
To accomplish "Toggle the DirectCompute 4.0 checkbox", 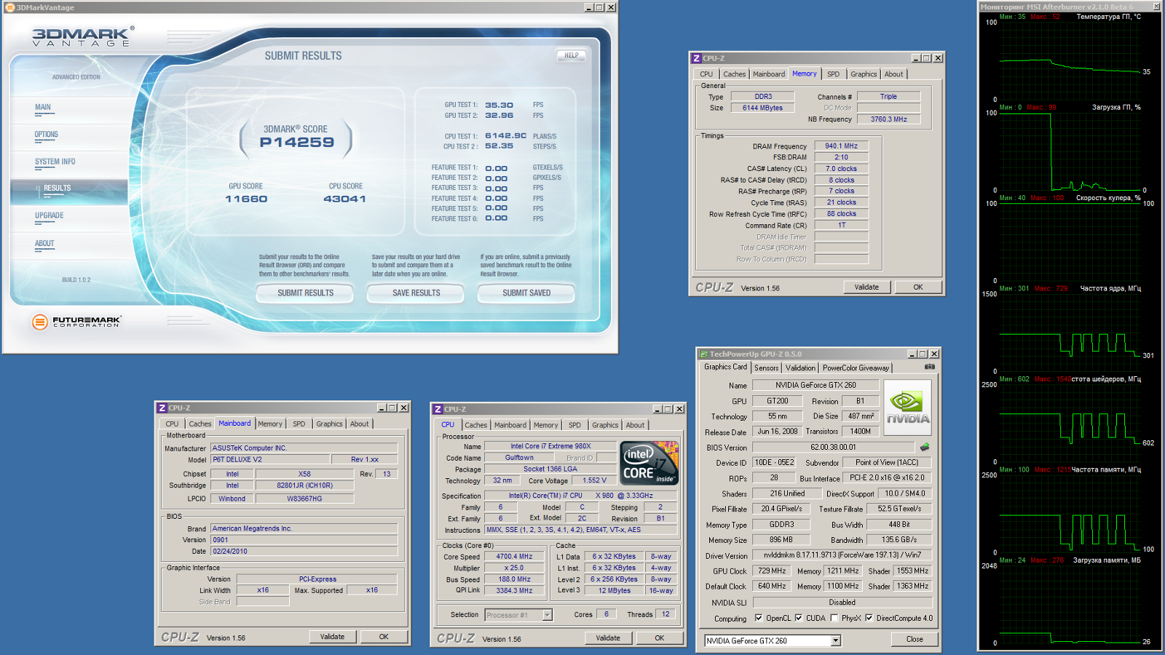I will pos(869,618).
